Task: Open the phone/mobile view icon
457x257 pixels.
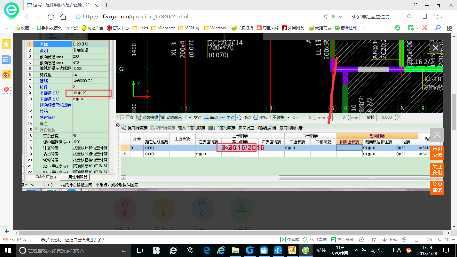Action: tap(424, 17)
